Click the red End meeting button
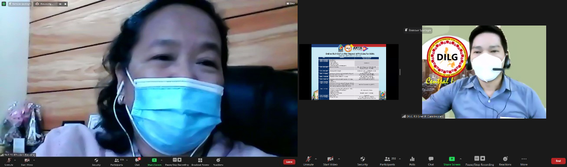The width and height of the screenshot is (567, 167). [558, 161]
